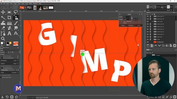Open the Windows menu
Viewport: 177px width, 99px height.
(x=35, y=4)
